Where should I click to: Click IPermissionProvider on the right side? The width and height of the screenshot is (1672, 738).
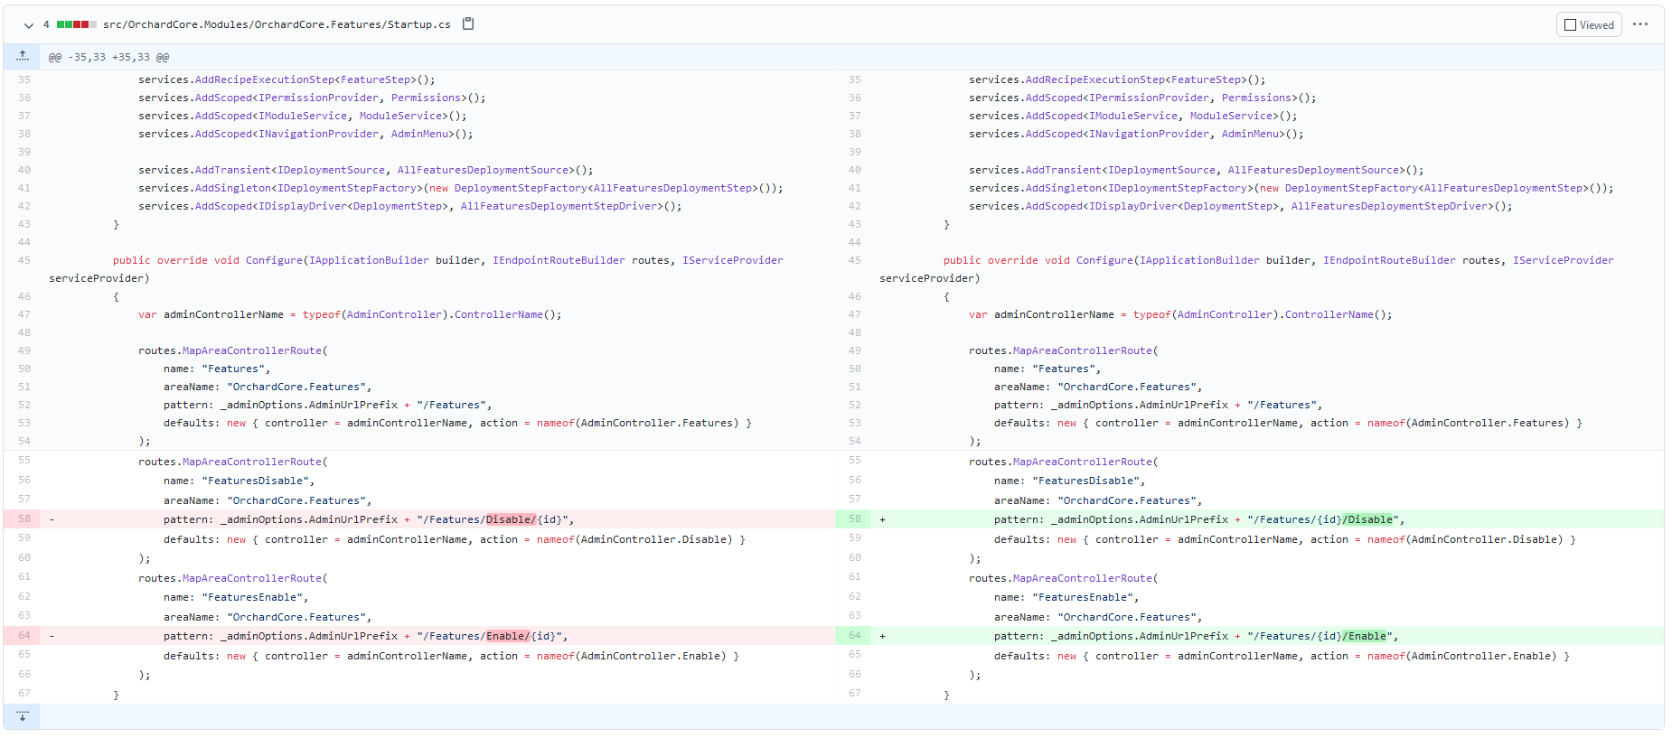pyautogui.click(x=1150, y=98)
